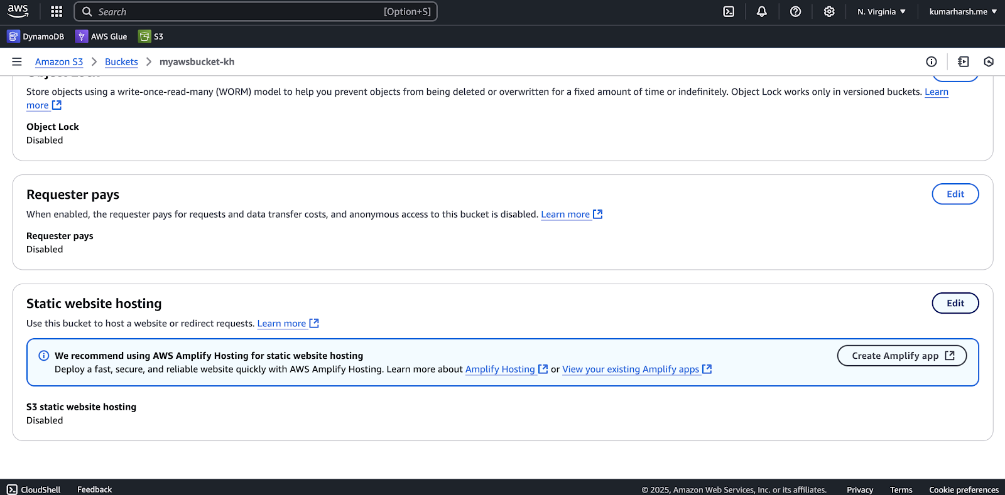Open the notifications bell

click(762, 11)
